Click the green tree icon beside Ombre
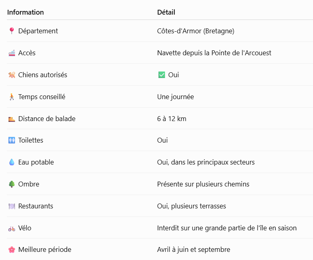 point(12,184)
